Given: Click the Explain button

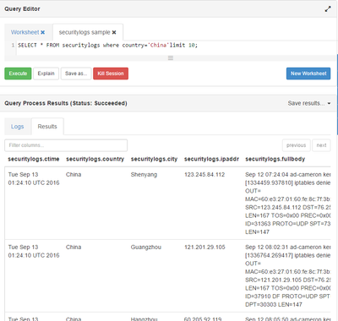Looking at the screenshot, I should tap(46, 73).
